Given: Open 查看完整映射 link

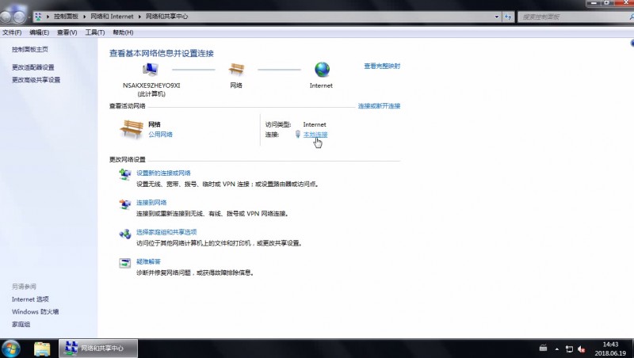Looking at the screenshot, I should click(382, 66).
